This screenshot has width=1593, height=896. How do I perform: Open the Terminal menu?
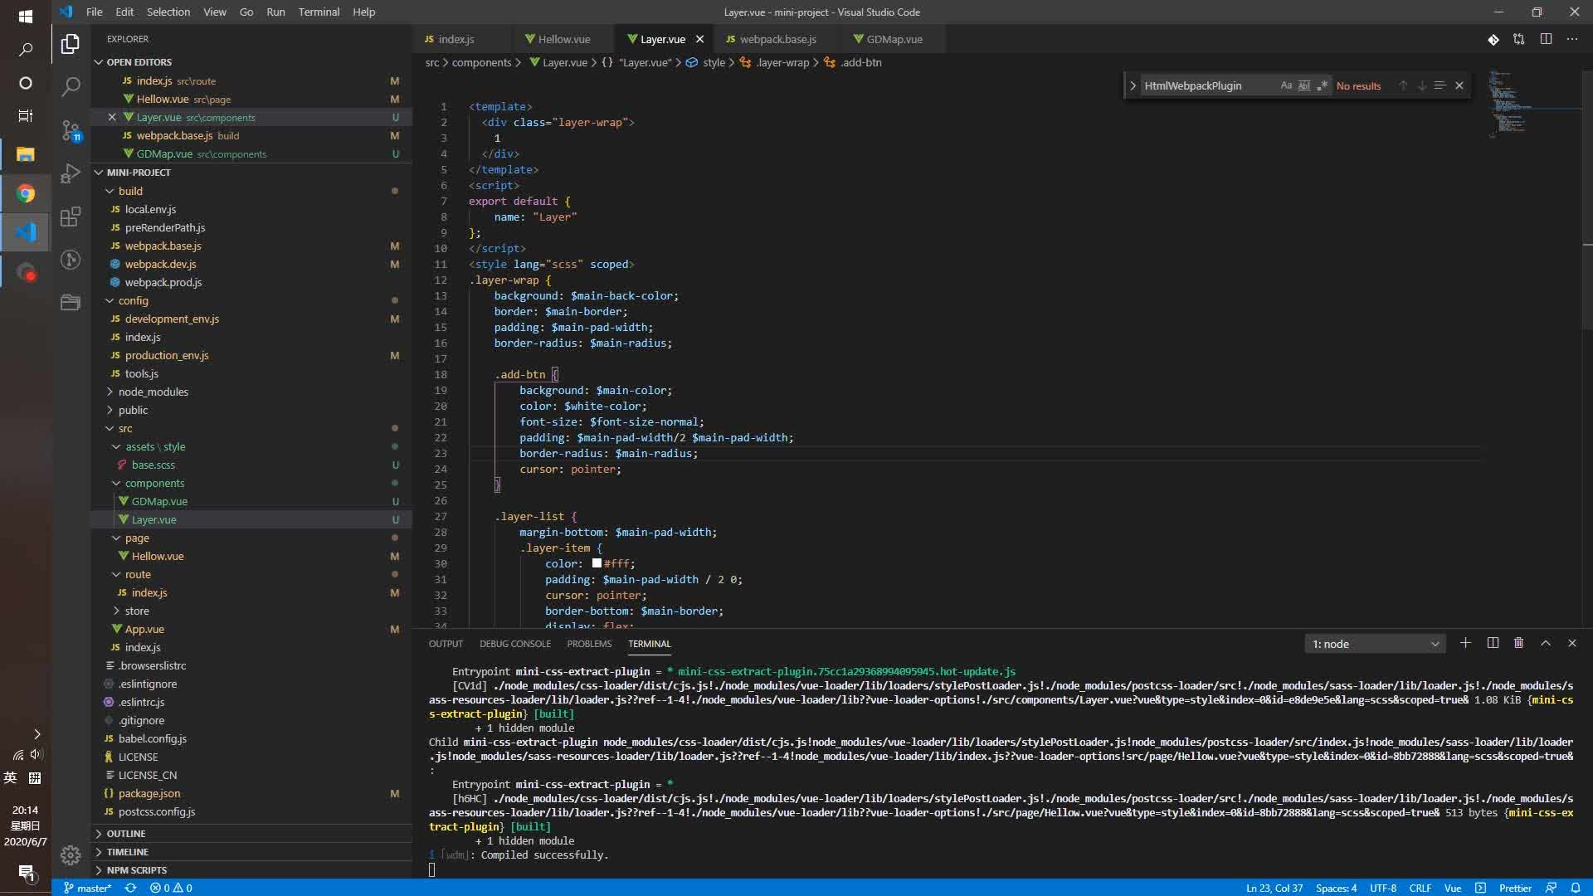pos(319,12)
